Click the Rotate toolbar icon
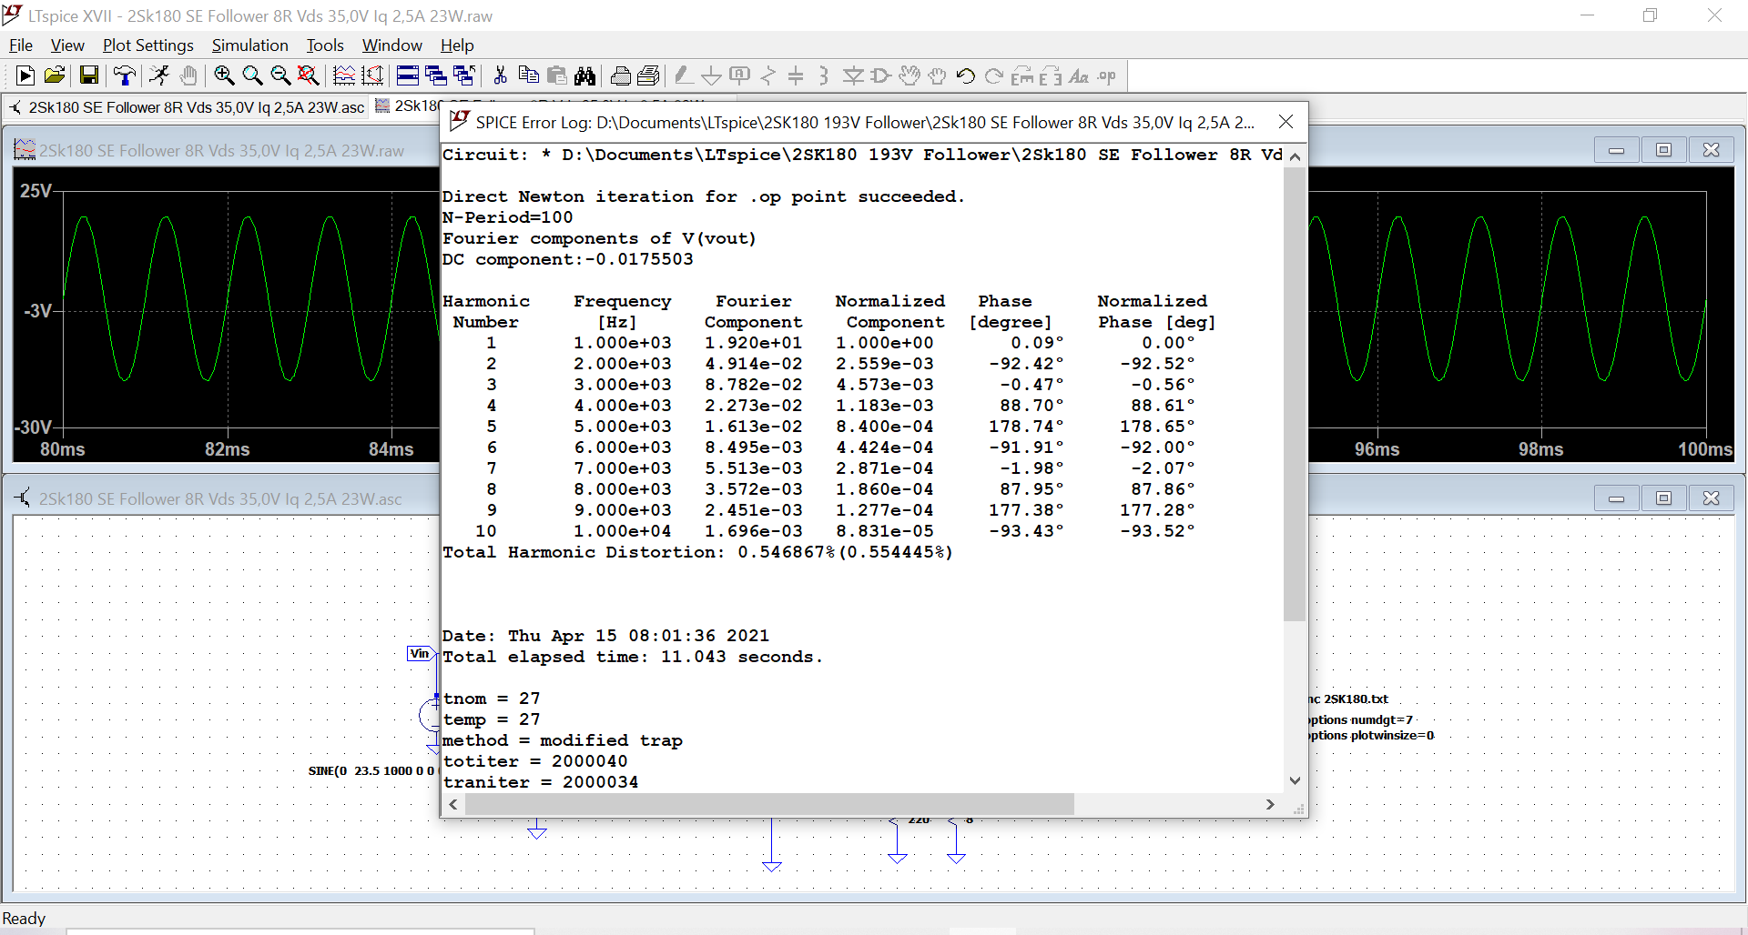The height and width of the screenshot is (935, 1748). (x=1022, y=76)
